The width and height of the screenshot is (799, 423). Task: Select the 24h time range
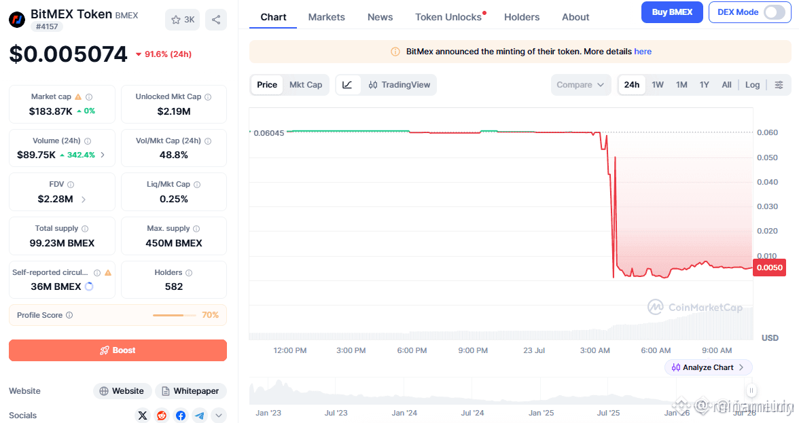(632, 85)
